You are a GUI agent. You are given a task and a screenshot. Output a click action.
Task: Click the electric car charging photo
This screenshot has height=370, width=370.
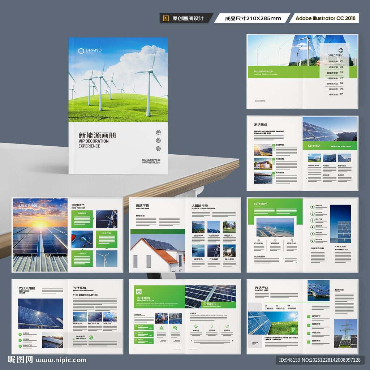pyautogui.click(x=82, y=239)
